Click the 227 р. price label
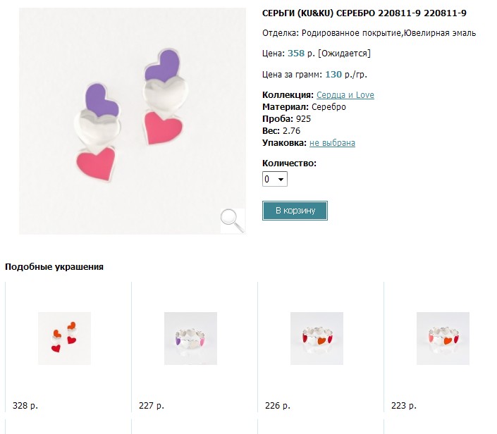 tap(151, 406)
